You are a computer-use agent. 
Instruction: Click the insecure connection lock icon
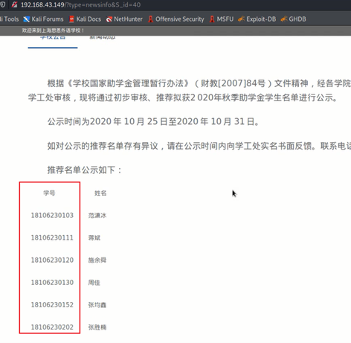point(14,4)
